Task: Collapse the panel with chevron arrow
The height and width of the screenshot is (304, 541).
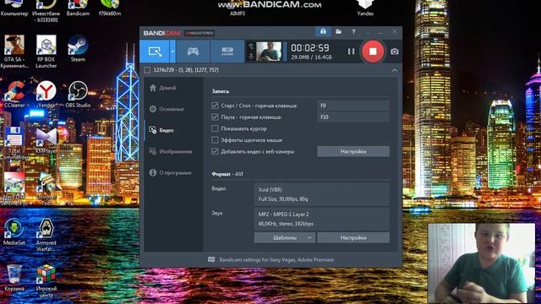Action: point(395,70)
